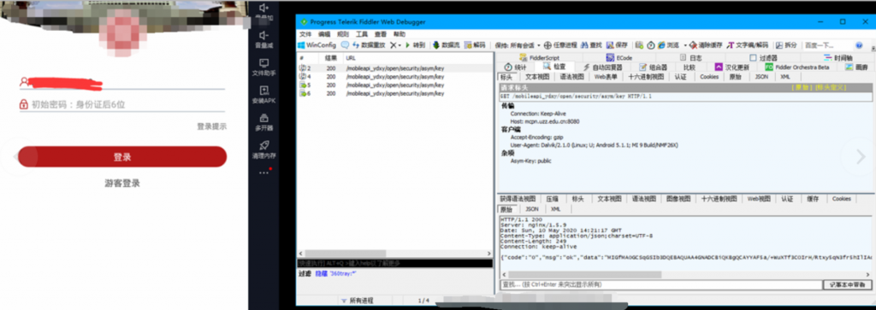
Task: Click the 游客登录 guest login link
Action: tap(122, 184)
